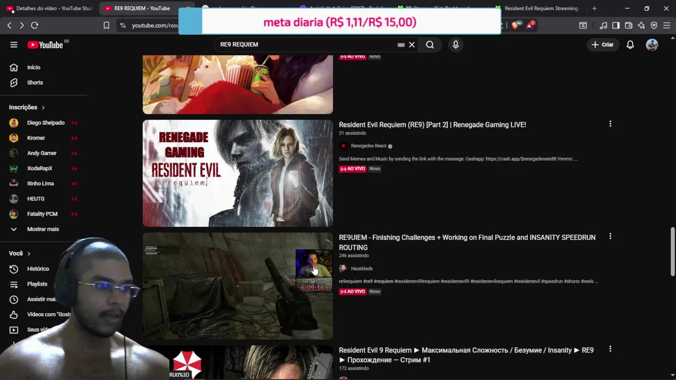The height and width of the screenshot is (380, 676).
Task: Open the media control music icon
Action: [x=604, y=25]
